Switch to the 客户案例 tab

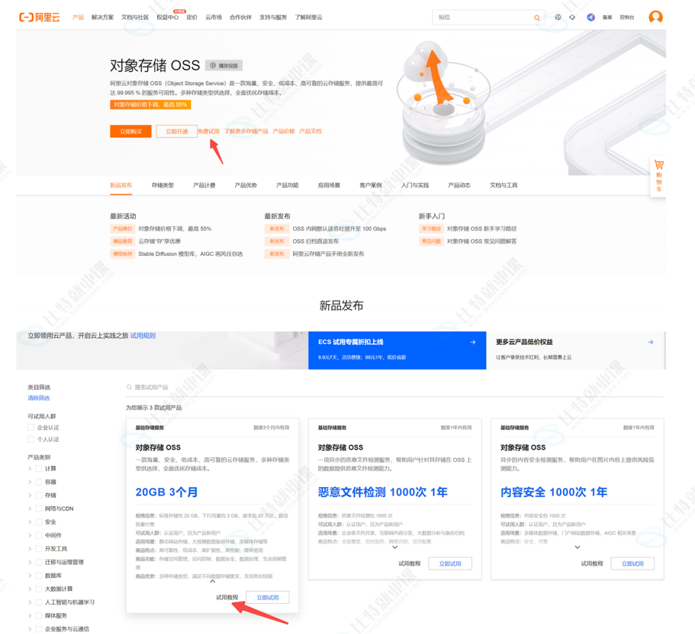tap(371, 185)
